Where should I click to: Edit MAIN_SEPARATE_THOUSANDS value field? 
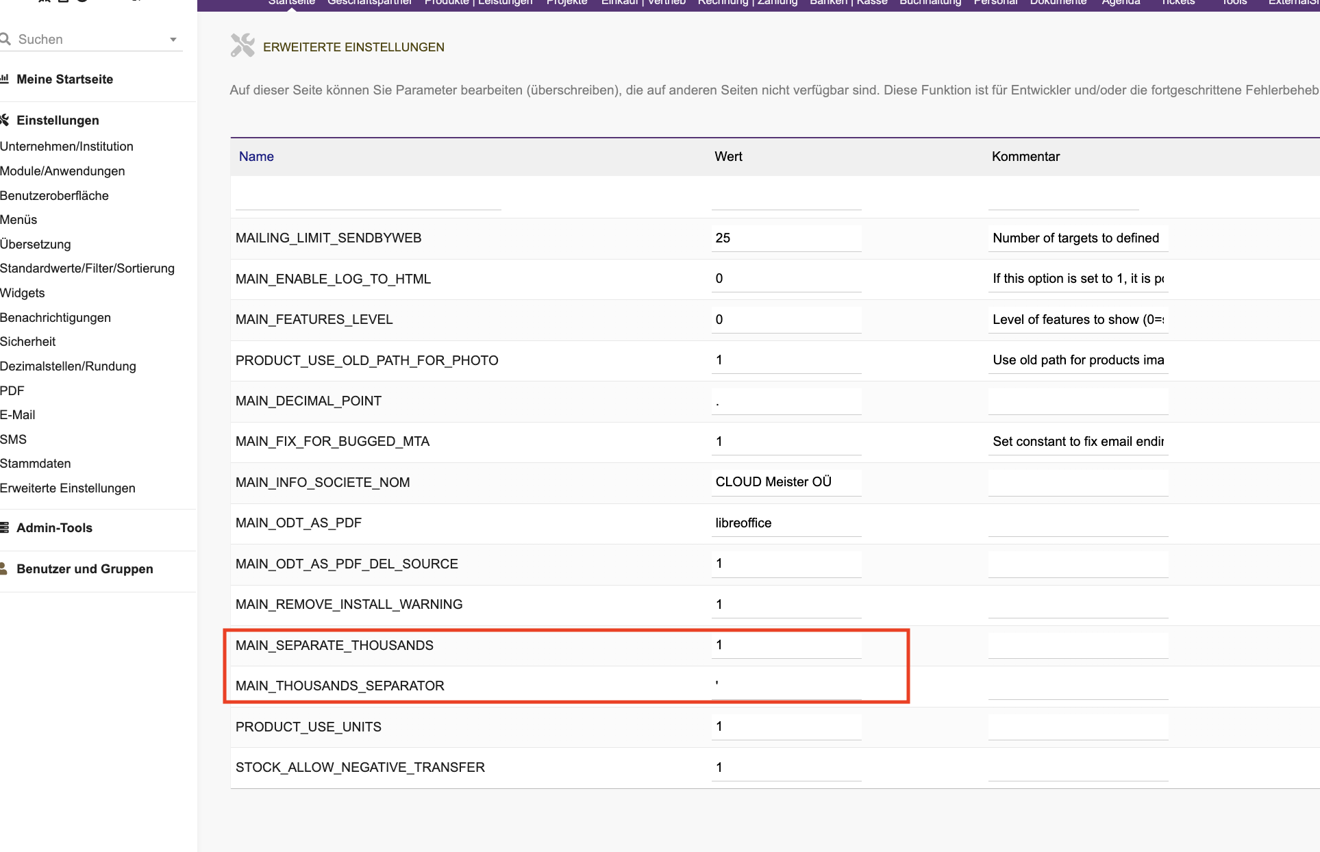pyautogui.click(x=786, y=645)
